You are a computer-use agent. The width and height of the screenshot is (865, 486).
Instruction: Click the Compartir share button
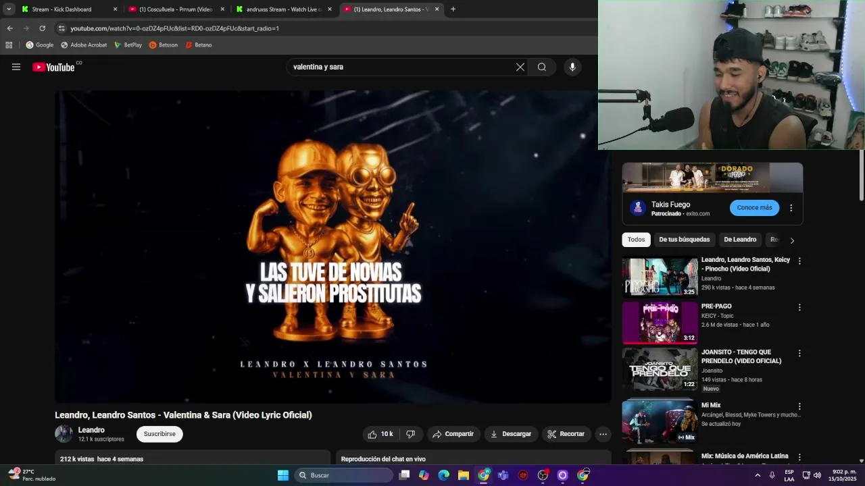pyautogui.click(x=453, y=434)
